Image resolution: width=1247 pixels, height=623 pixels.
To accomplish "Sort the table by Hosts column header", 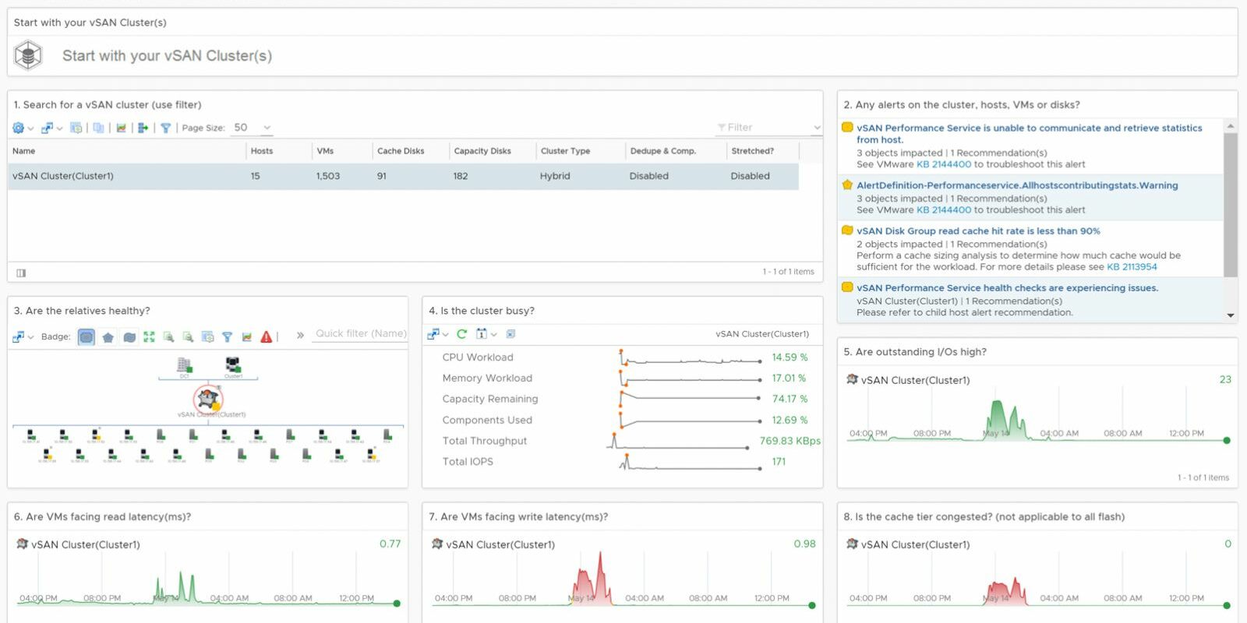I will click(262, 151).
